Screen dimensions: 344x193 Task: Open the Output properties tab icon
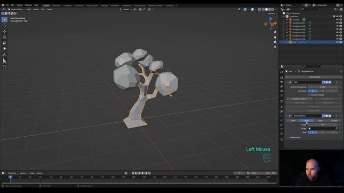click(x=282, y=82)
